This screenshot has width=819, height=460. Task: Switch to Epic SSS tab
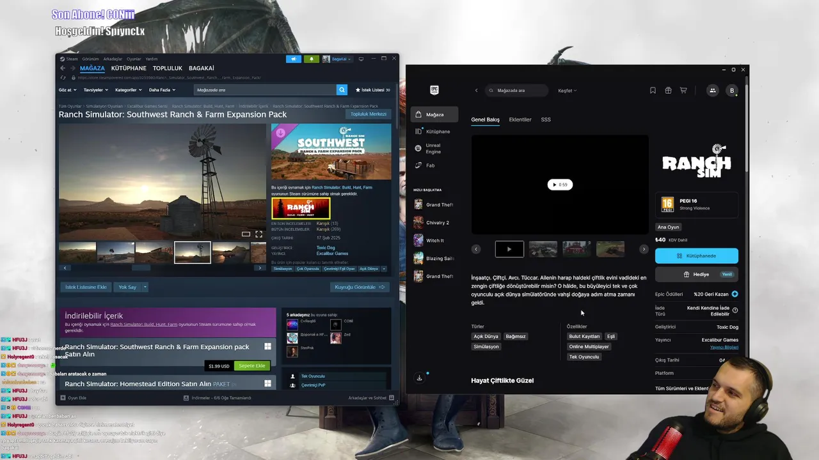point(546,119)
